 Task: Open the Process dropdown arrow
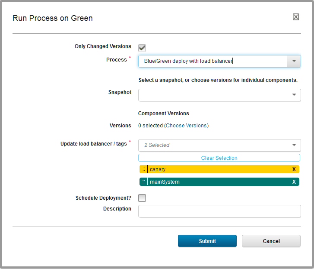tap(294, 61)
